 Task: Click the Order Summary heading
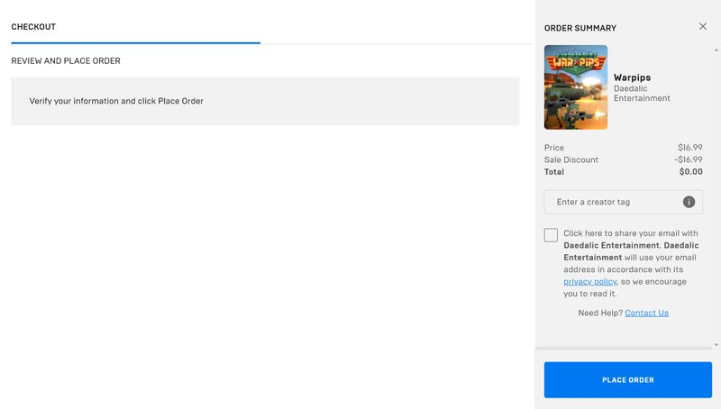click(580, 28)
